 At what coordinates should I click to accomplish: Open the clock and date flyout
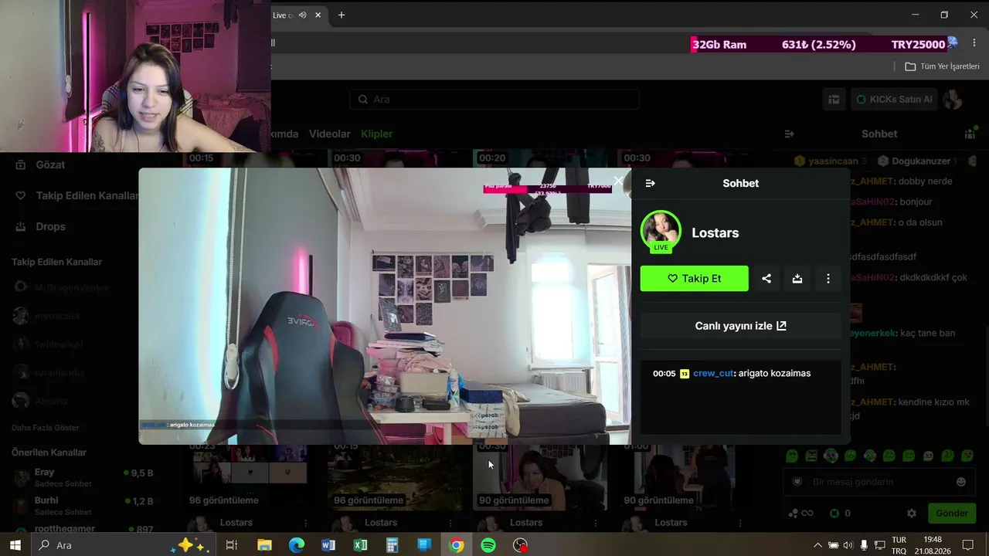coord(933,545)
